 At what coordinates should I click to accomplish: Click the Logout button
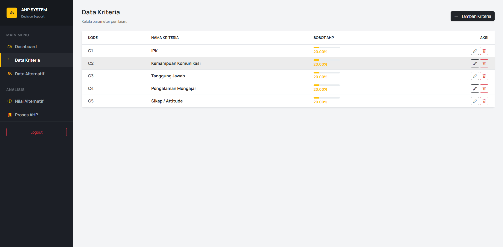[x=36, y=132]
